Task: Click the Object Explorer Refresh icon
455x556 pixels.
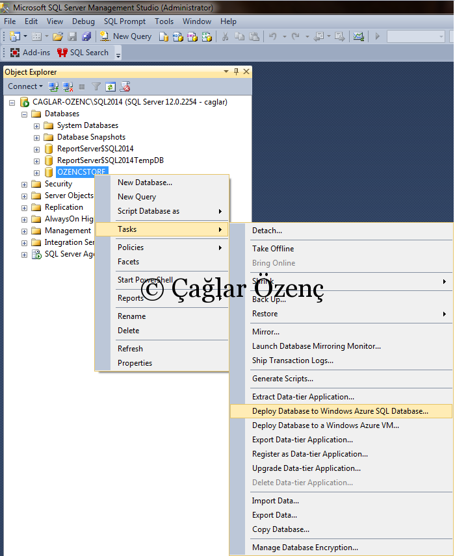Action: coord(110,87)
